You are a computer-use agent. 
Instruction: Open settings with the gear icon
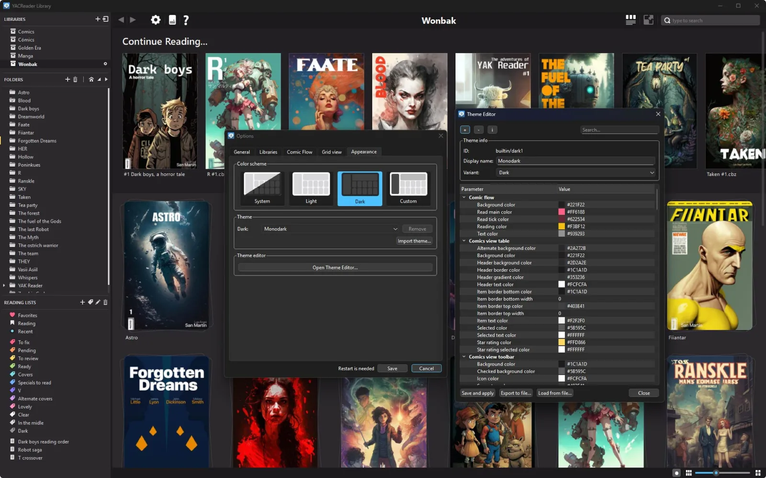pos(156,20)
